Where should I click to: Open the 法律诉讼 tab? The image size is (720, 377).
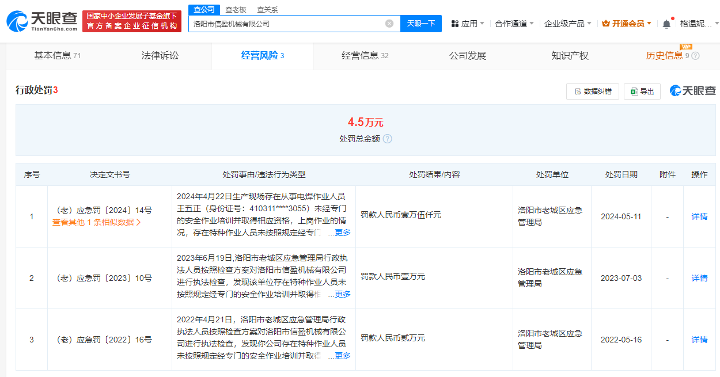(x=160, y=56)
